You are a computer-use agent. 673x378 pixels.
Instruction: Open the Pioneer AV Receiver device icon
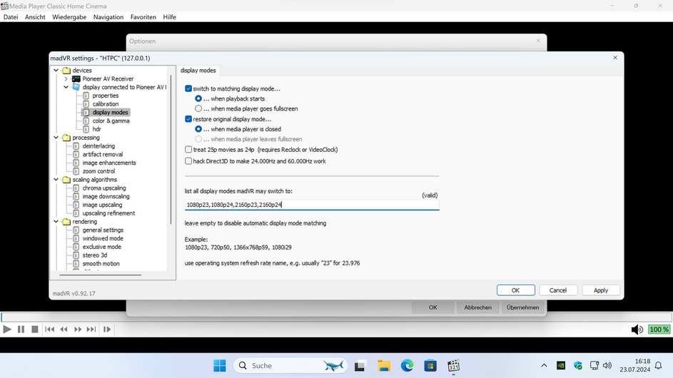click(76, 79)
